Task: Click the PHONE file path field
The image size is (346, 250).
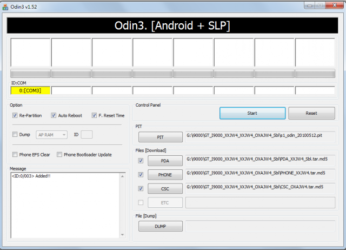Action: click(x=261, y=174)
